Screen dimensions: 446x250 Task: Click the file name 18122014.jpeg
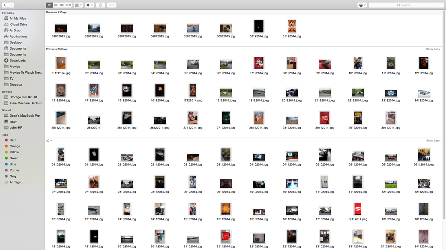pos(226,100)
